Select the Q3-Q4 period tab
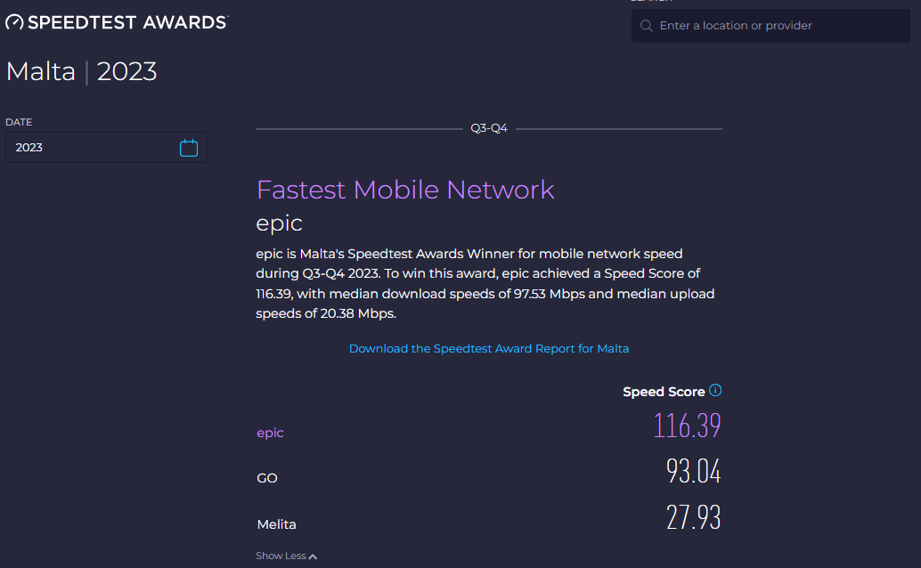Viewport: 921px width, 568px height. (x=489, y=127)
